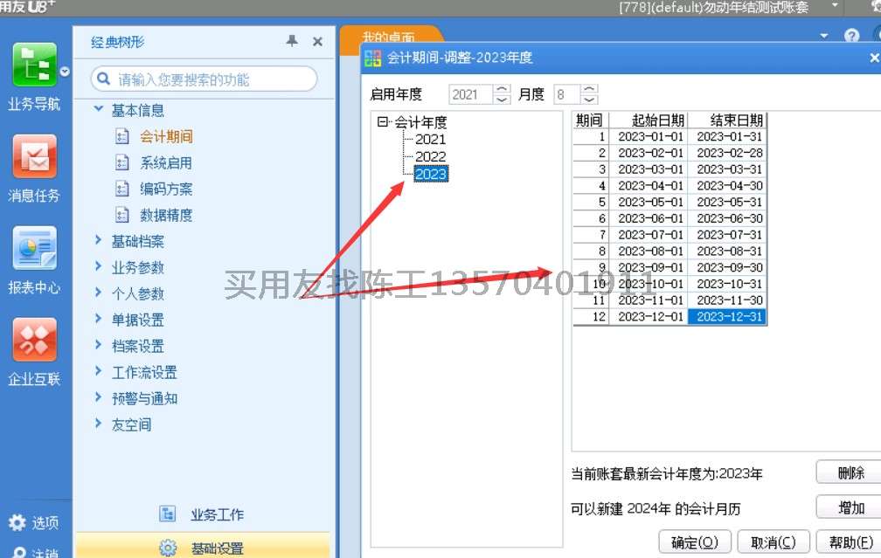This screenshot has width=881, height=558.
Task: Expand the 预警与通知 node
Action: tap(98, 397)
